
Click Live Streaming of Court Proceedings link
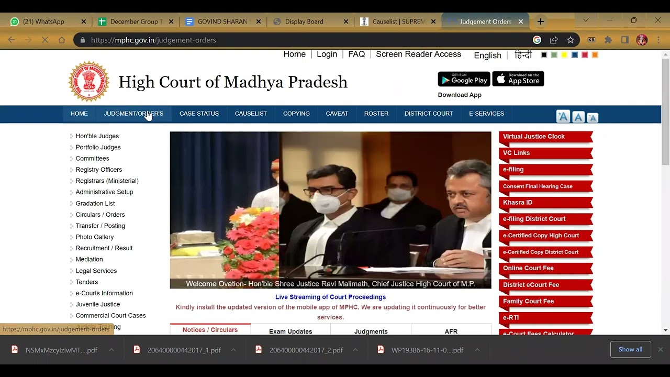click(x=330, y=297)
